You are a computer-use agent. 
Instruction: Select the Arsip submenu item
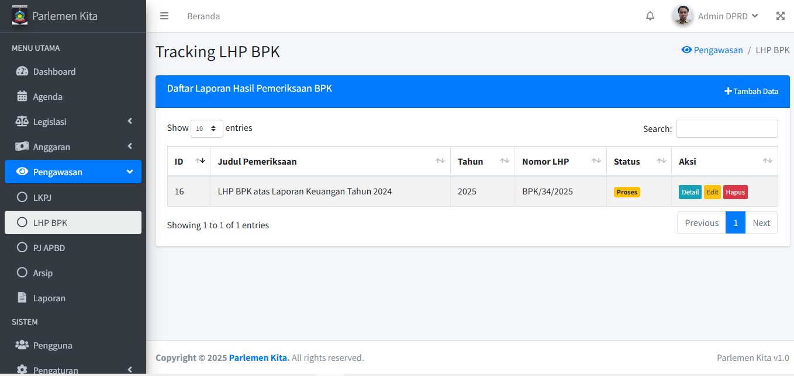[43, 273]
